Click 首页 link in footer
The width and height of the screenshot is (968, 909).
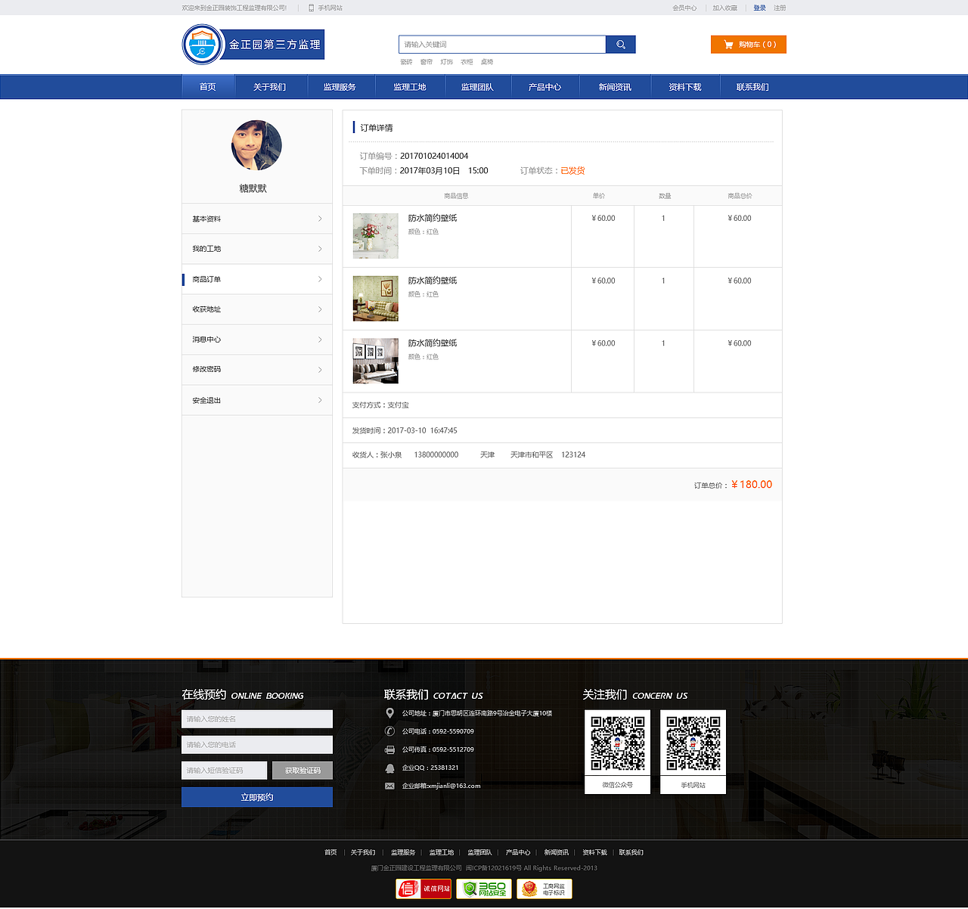coord(330,852)
